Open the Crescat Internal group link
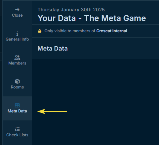159x145 pixels. pos(112,31)
